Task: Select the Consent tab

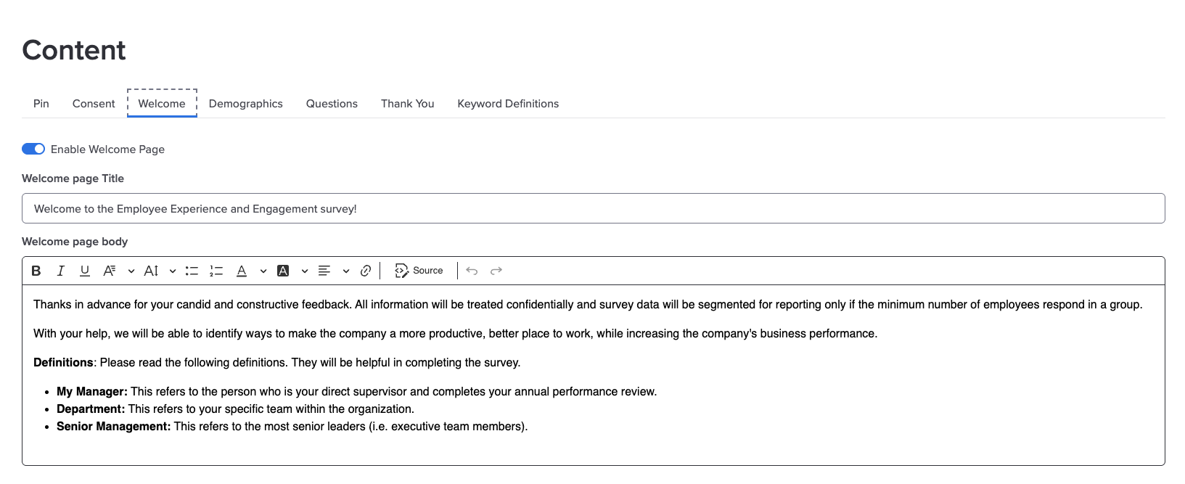Action: (x=94, y=104)
